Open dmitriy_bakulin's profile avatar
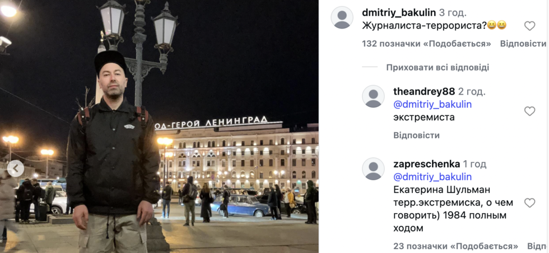 (342, 17)
